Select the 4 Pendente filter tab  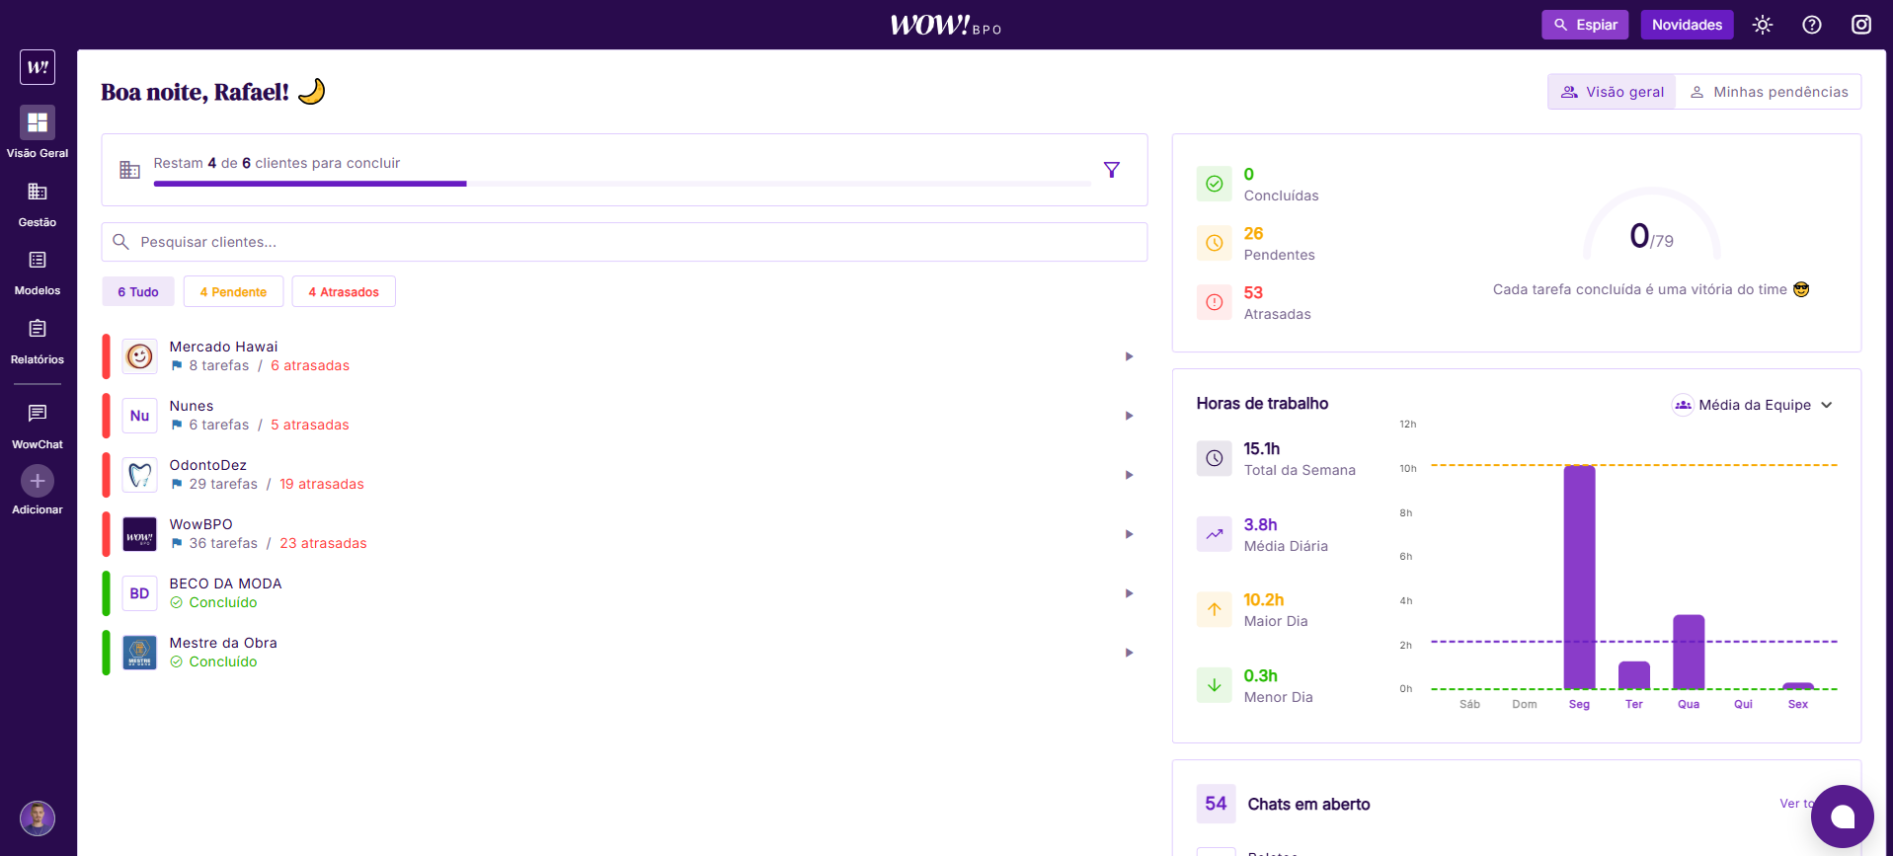(233, 292)
